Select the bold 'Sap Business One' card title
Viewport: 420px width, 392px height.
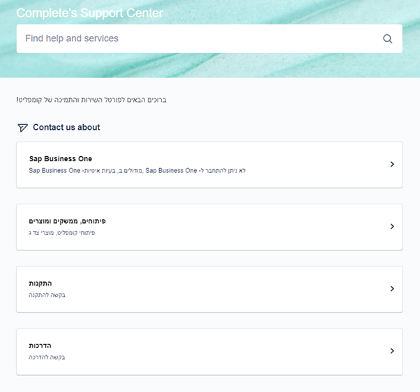tap(61, 159)
